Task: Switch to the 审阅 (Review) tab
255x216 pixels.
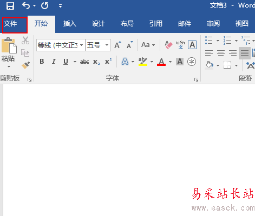Action: point(213,24)
